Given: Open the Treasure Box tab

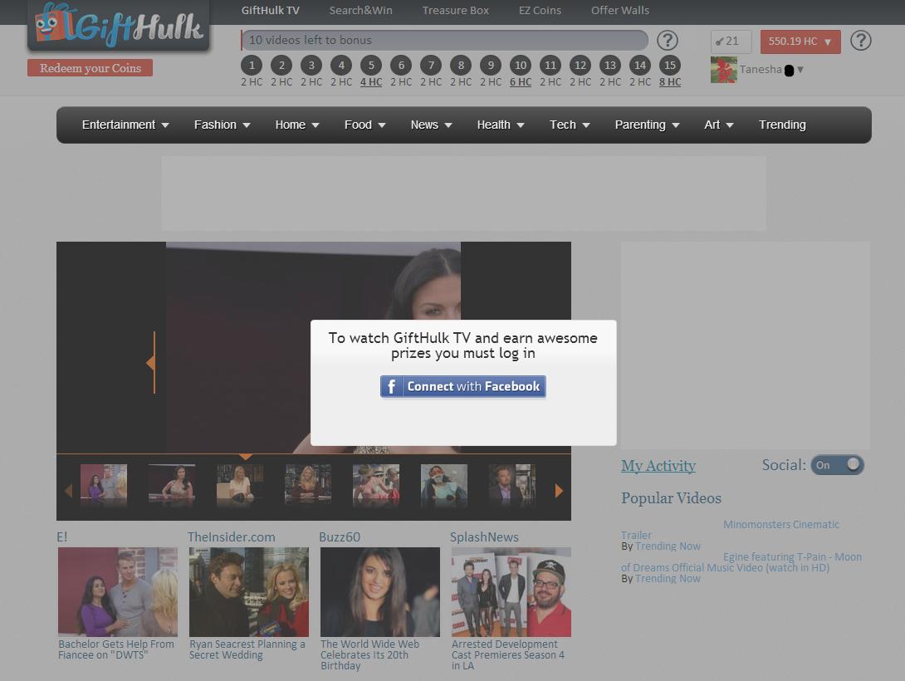Looking at the screenshot, I should pos(455,11).
